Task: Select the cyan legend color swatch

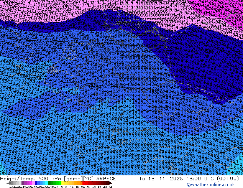Action: [x=46, y=183]
